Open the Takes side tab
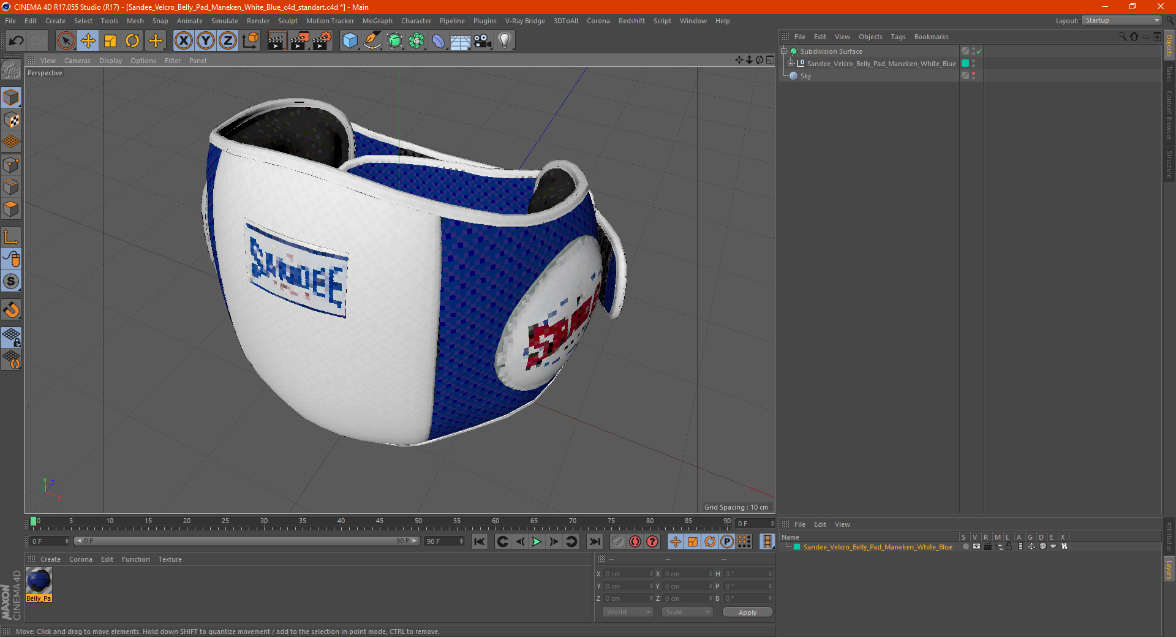1176x637 pixels. 1169,74
